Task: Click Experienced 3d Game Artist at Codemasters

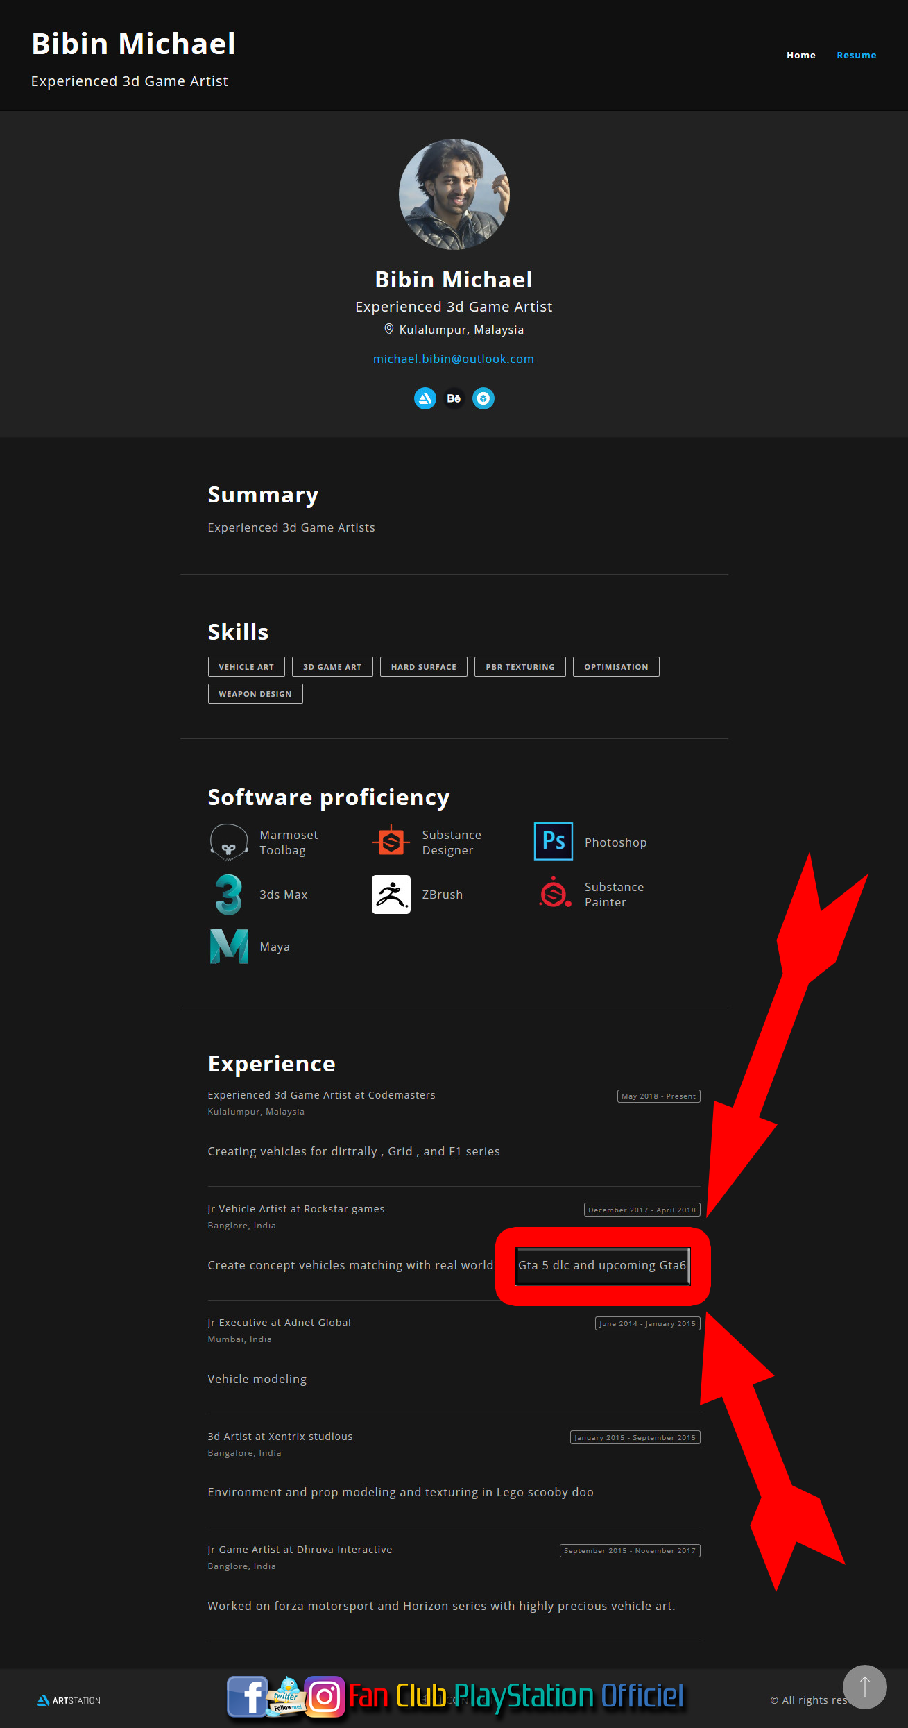Action: [321, 1094]
